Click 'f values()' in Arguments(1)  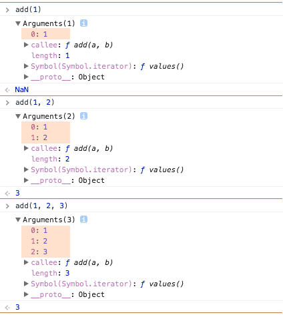[x=162, y=66]
